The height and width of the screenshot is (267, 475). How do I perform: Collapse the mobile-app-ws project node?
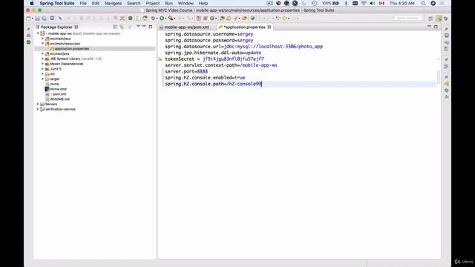(38, 33)
